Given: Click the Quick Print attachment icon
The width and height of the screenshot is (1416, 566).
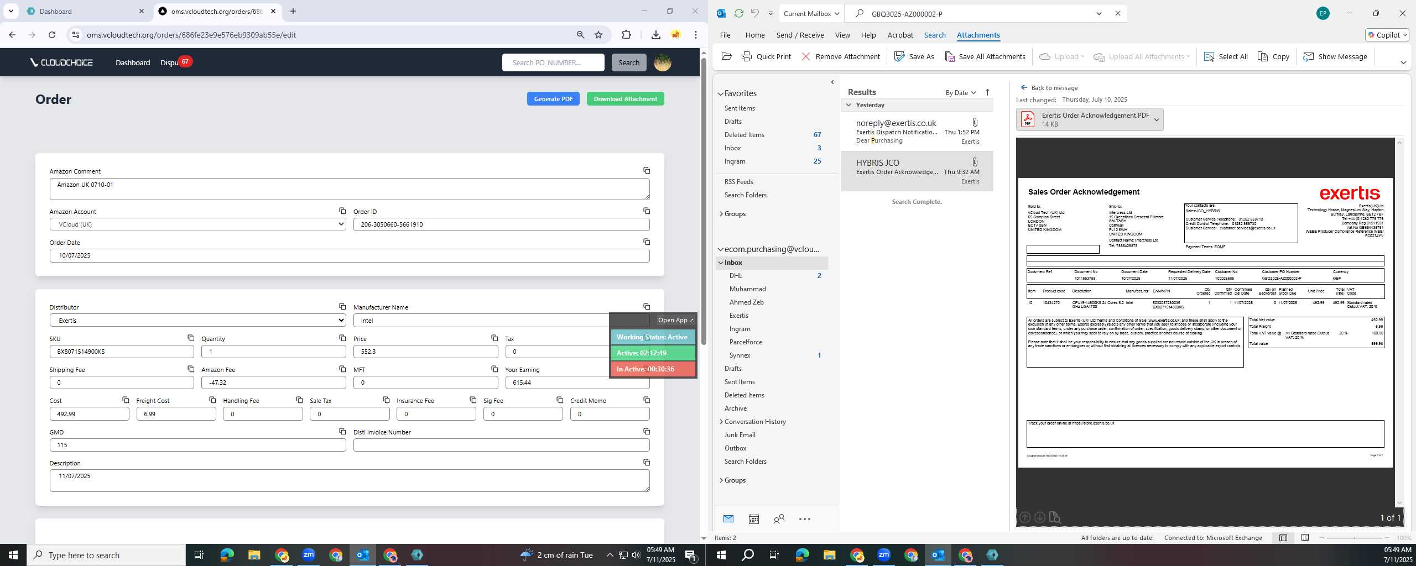Looking at the screenshot, I should point(766,56).
